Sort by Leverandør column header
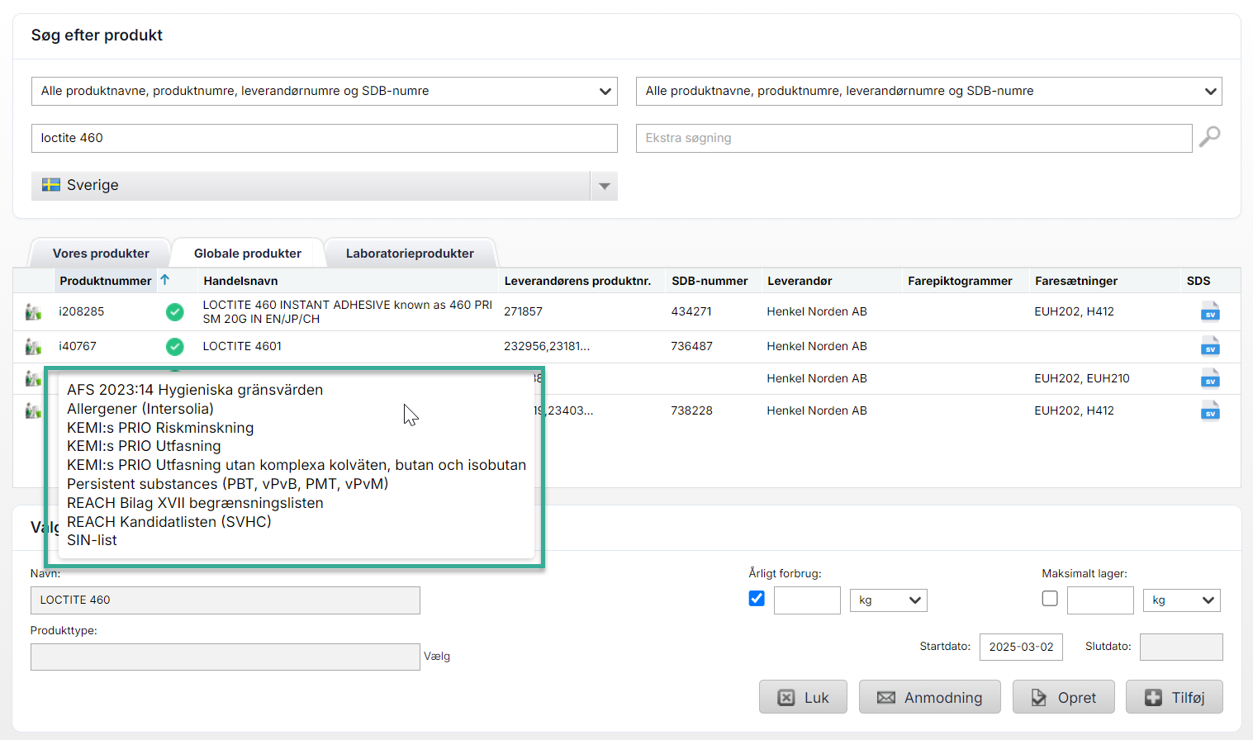Screen dimensions: 1253x740 [x=800, y=281]
